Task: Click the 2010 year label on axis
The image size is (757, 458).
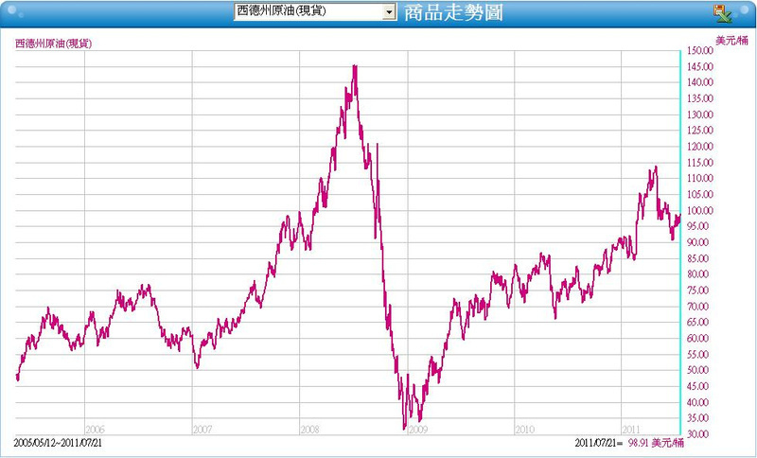Action: (x=525, y=430)
